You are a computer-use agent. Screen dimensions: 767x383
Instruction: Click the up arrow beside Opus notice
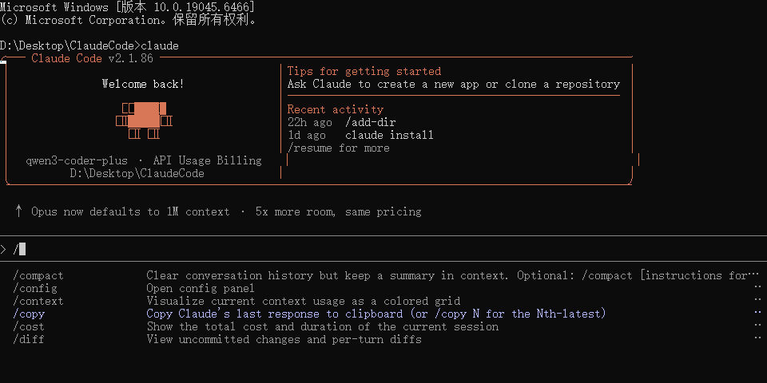point(18,211)
